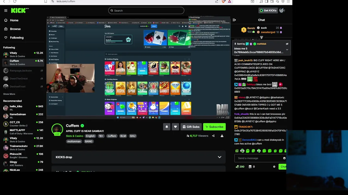Image resolution: width=348 pixels, height=195 pixels.
Task: Reload the browser page
Action: (15, 1)
